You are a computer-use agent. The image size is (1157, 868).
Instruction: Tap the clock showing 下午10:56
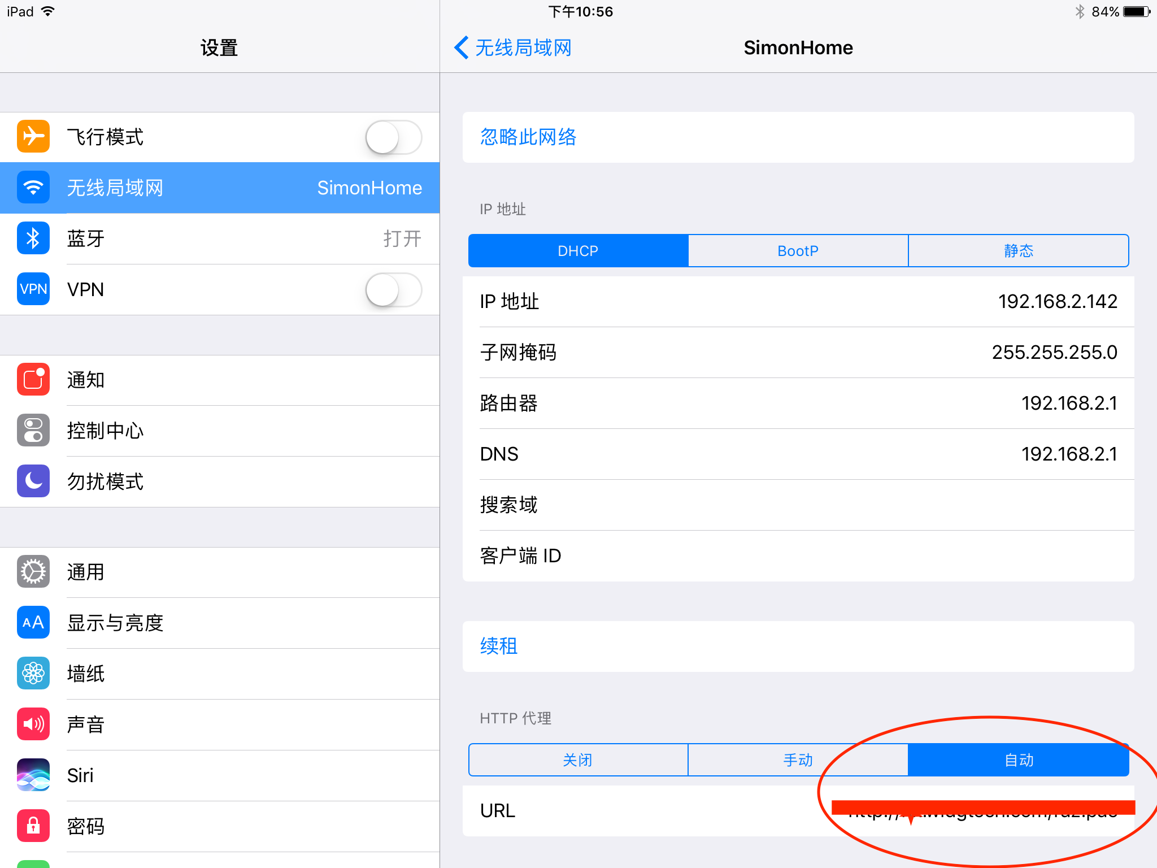pyautogui.click(x=580, y=11)
